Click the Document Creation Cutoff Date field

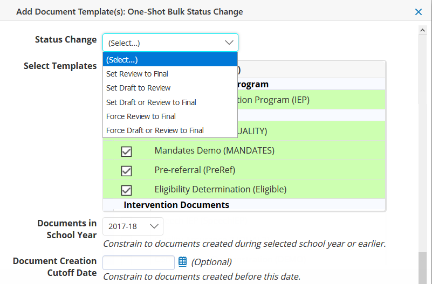pyautogui.click(x=139, y=262)
